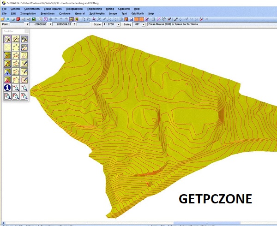The image size is (277, 226).
Task: Select the Zoom In magnifier tool
Action: coord(16,88)
